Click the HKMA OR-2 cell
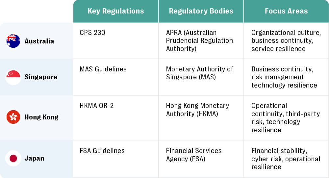 click(x=96, y=106)
